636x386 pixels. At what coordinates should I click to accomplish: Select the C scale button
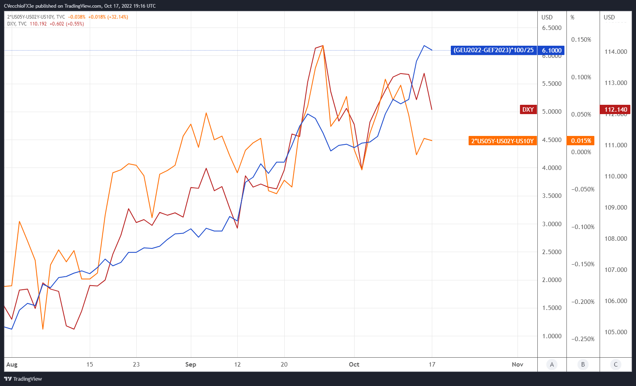pyautogui.click(x=616, y=365)
